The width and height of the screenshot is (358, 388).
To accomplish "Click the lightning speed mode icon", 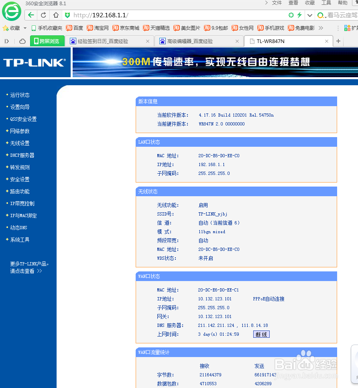I will coord(299,15).
